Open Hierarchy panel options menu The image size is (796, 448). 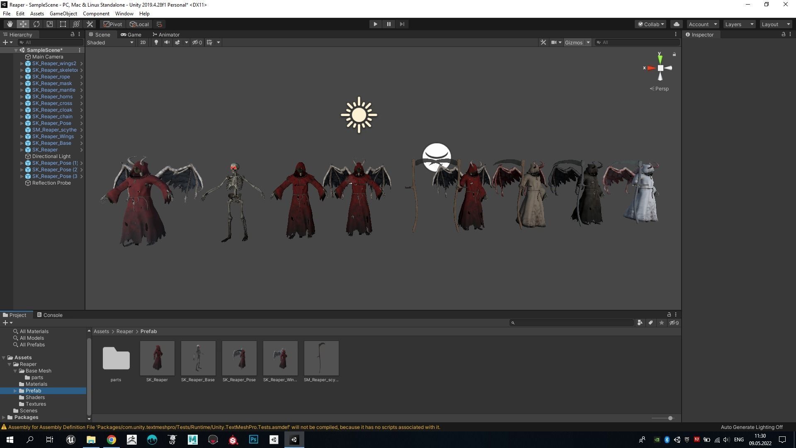pos(79,34)
